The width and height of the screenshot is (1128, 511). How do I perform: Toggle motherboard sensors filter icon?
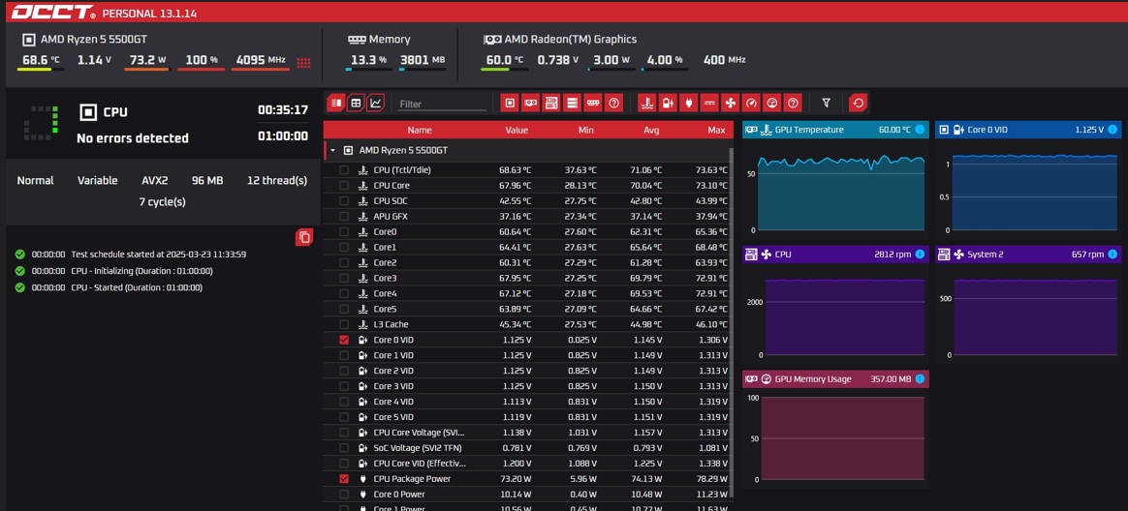551,104
